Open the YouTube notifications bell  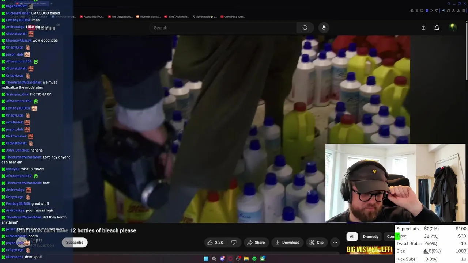coord(437,28)
